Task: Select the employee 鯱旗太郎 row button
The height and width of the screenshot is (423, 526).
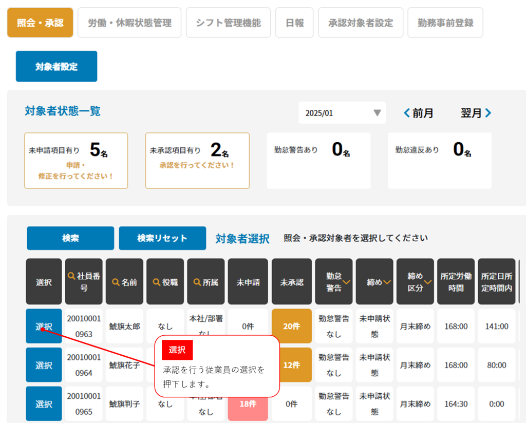Action: point(44,326)
